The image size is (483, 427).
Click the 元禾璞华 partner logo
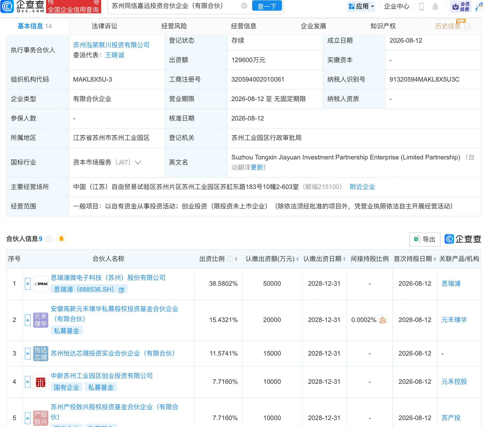[x=41, y=320]
